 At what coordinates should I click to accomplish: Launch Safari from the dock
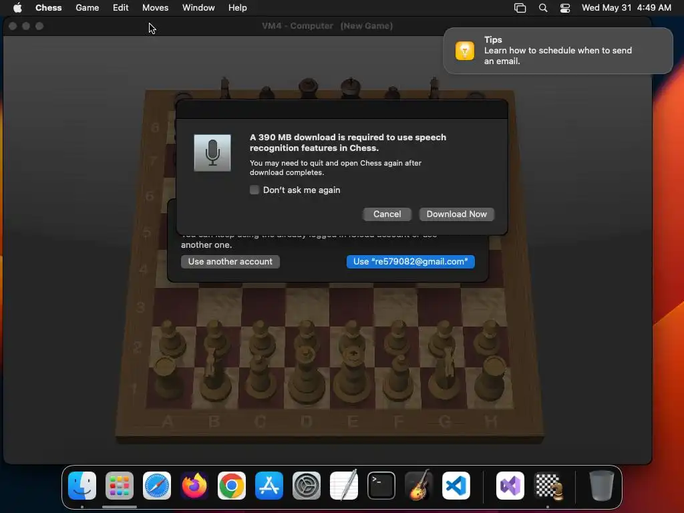(157, 486)
